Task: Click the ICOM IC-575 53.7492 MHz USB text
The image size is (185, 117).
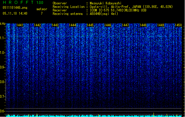Action: [x=118, y=10]
